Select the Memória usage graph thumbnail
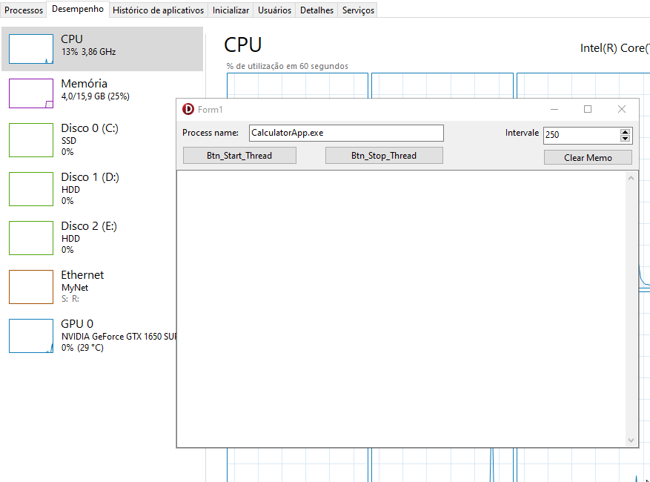Viewport: 650px width, 482px height. click(x=31, y=93)
